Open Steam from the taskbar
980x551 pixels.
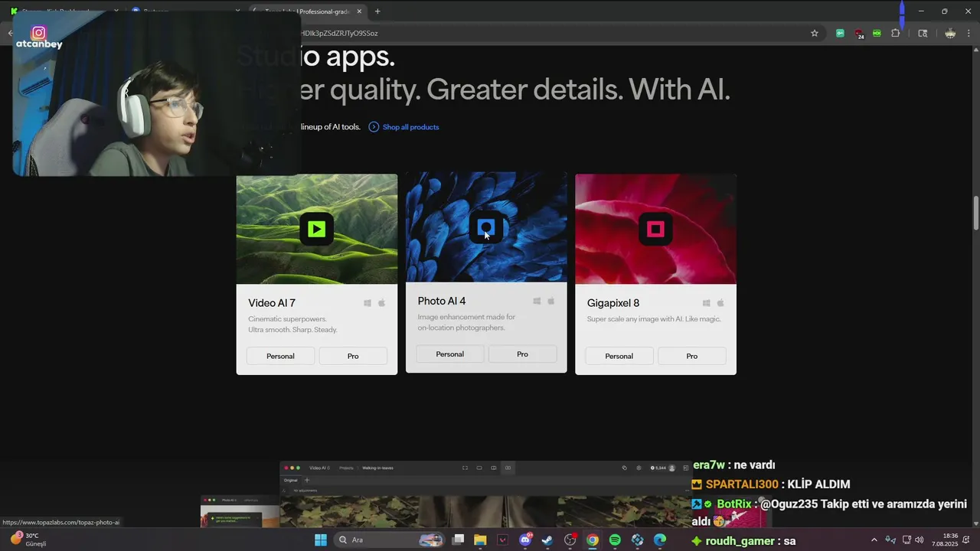pyautogui.click(x=547, y=540)
